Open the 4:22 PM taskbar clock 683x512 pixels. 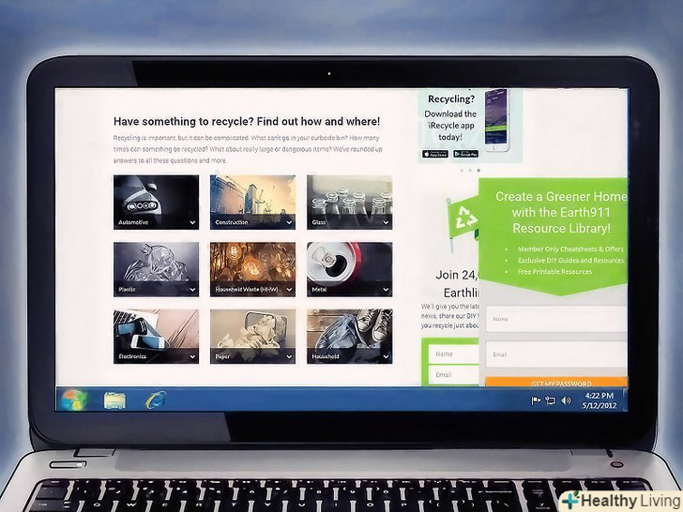click(600, 396)
